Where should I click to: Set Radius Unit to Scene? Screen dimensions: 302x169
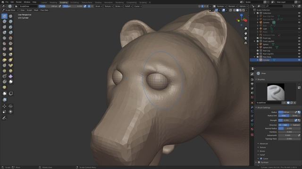(294, 116)
